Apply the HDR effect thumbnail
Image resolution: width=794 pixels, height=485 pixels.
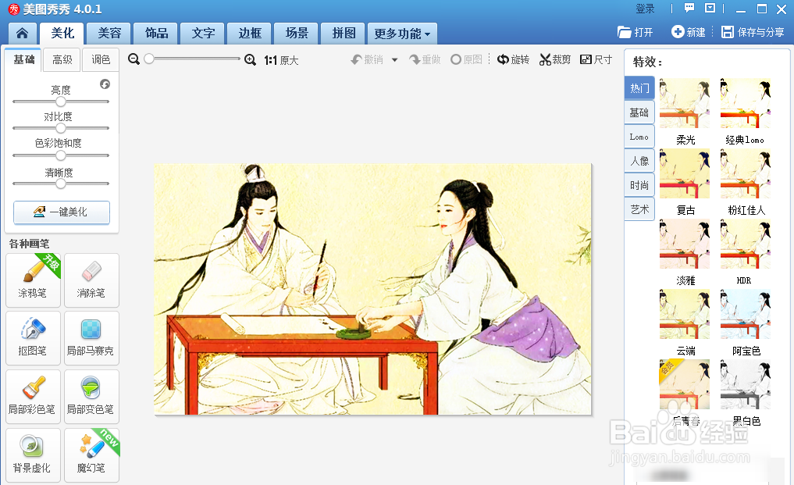[746, 244]
